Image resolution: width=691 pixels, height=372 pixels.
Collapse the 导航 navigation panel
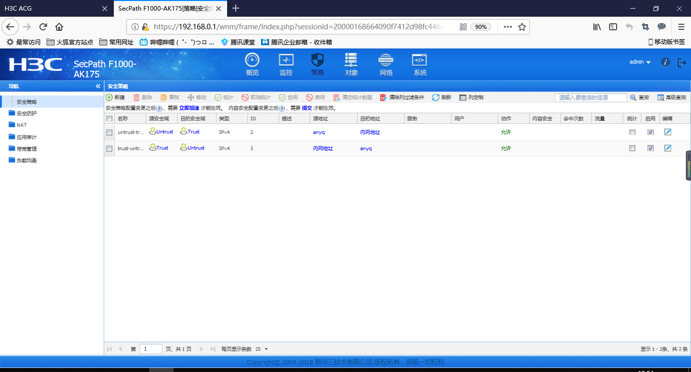pos(98,86)
